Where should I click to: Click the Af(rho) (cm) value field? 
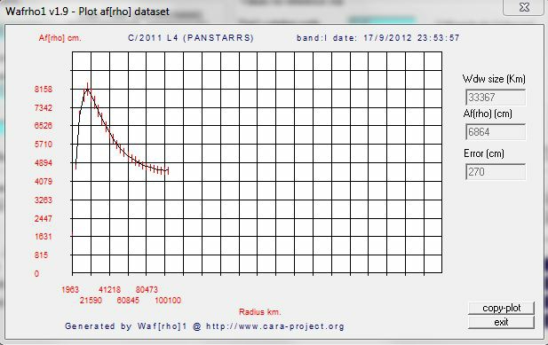[496, 132]
